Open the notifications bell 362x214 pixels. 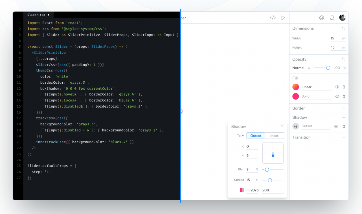click(332, 18)
